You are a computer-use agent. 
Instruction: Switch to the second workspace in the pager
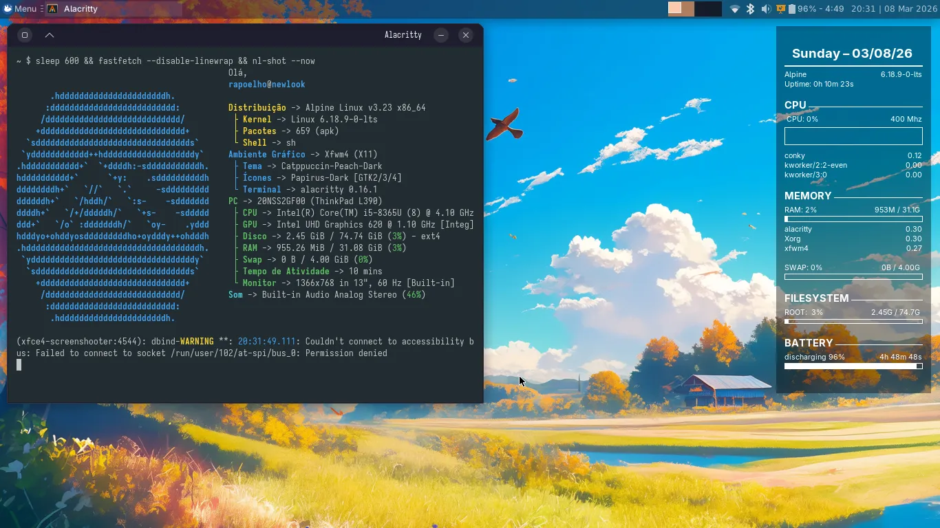click(687, 9)
